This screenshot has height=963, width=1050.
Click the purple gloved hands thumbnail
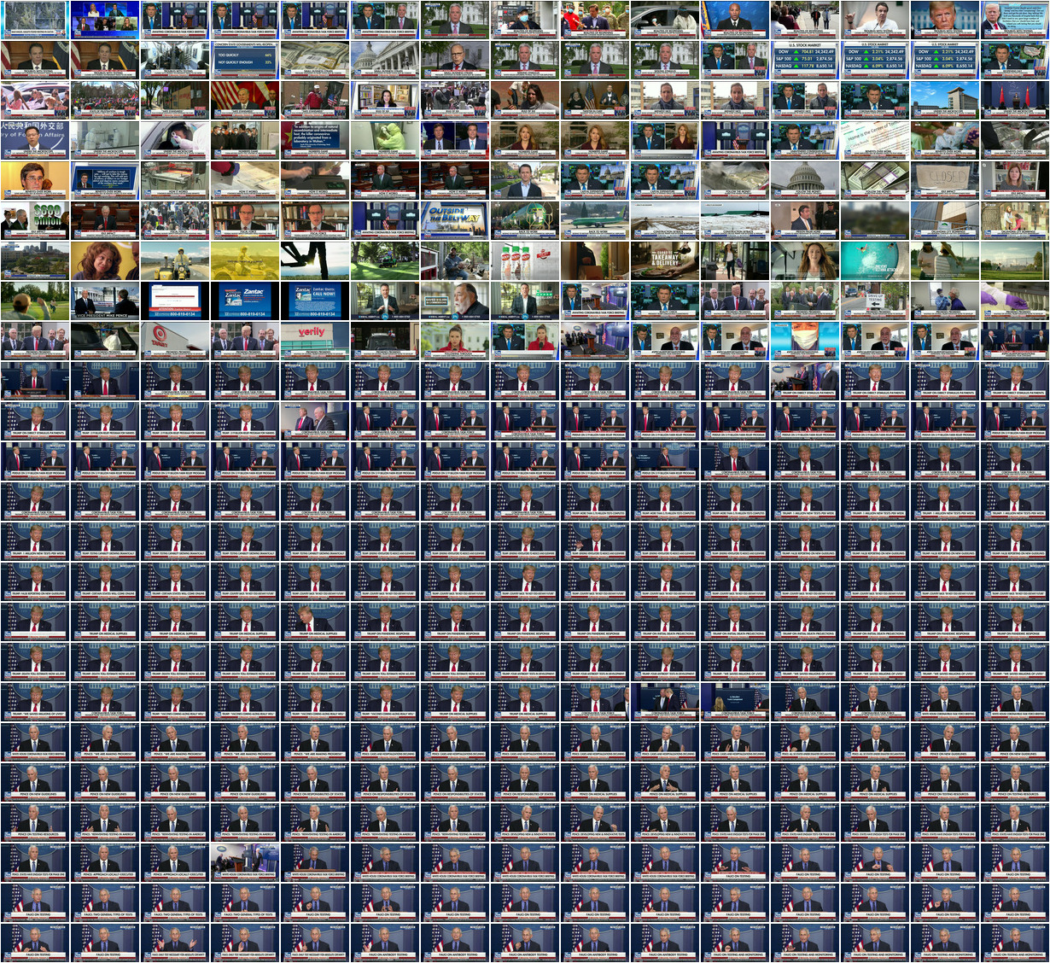point(1015,300)
